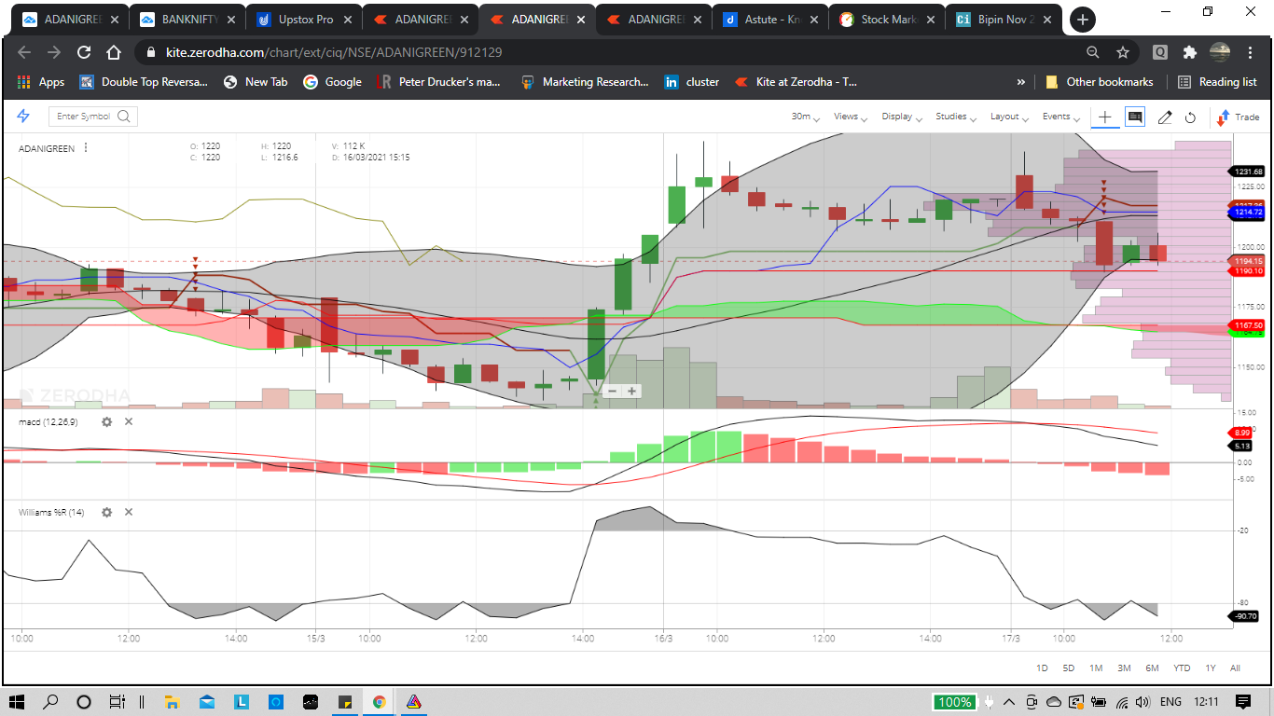Open the Reading list
The image size is (1274, 716).
tap(1217, 82)
